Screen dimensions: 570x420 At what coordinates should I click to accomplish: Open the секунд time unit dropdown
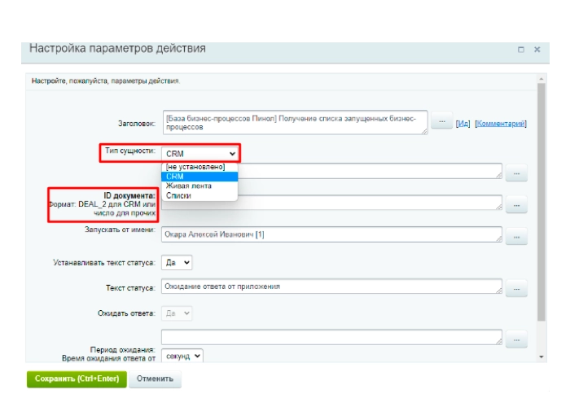point(182,356)
